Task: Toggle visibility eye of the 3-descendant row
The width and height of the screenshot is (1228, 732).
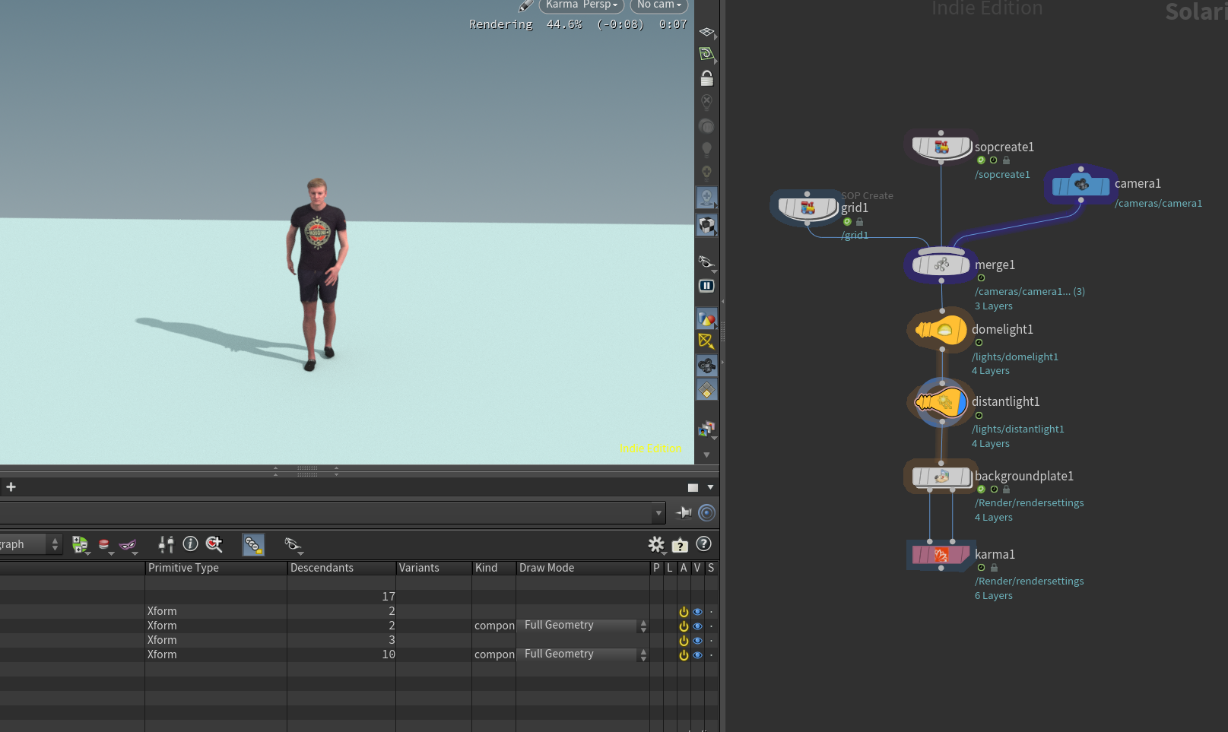Action: coord(697,641)
